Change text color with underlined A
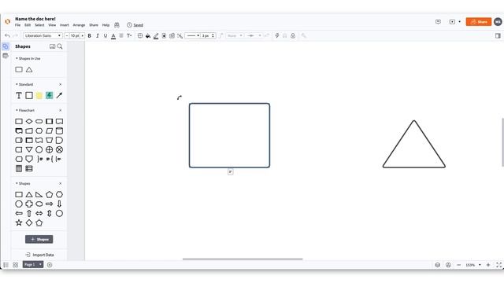The image size is (504, 283). 113,36
